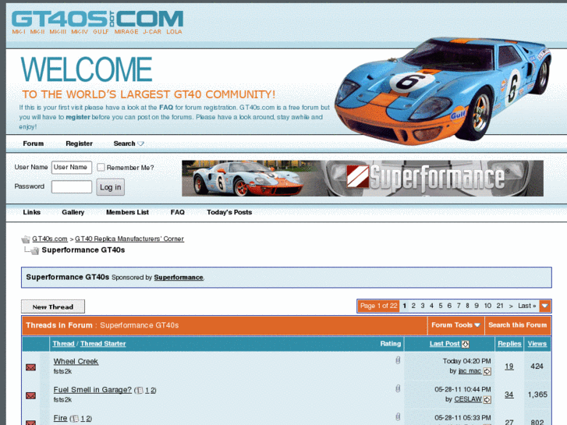Click GT40 Replica Manufacturers' Corner breadcrumb
The width and height of the screenshot is (567, 425).
[x=129, y=239]
